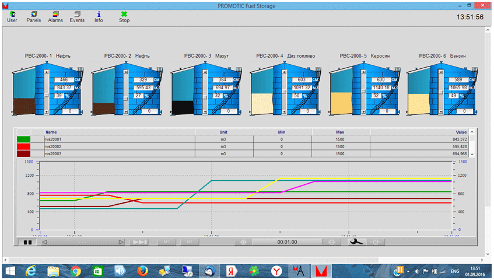Screen dimensions: 494x280
Task: Click the Name column header in legend
Action: tap(51, 132)
